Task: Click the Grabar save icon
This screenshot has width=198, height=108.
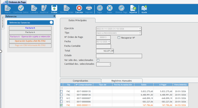Action: coord(54,8)
